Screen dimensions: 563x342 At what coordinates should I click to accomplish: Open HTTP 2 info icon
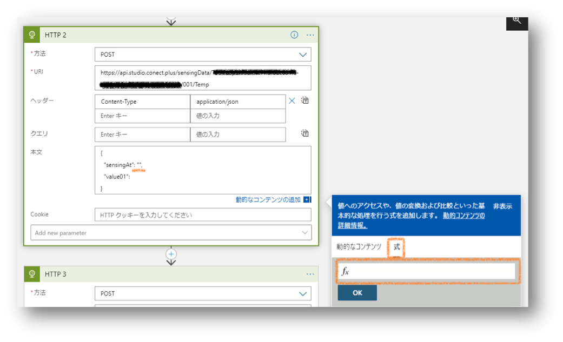tap(294, 35)
